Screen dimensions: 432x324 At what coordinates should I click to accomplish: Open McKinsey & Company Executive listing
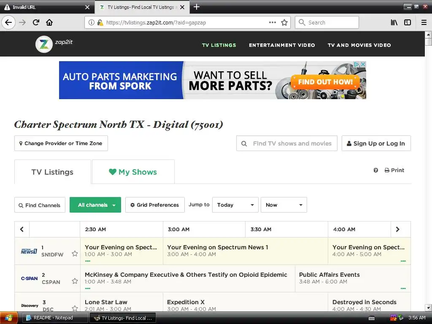tap(188, 278)
